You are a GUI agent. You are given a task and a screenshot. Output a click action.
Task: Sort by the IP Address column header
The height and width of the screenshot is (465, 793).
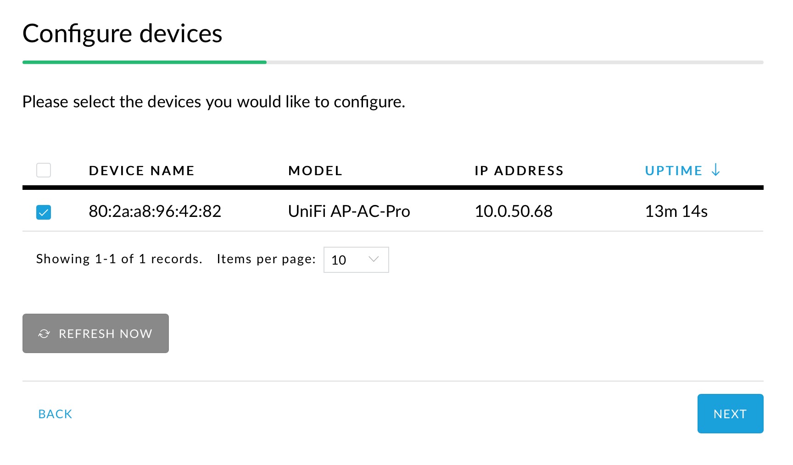[x=519, y=171]
